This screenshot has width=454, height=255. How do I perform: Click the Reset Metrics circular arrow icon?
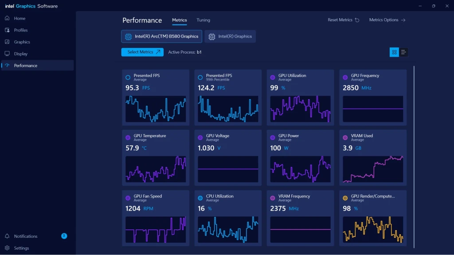(x=357, y=20)
